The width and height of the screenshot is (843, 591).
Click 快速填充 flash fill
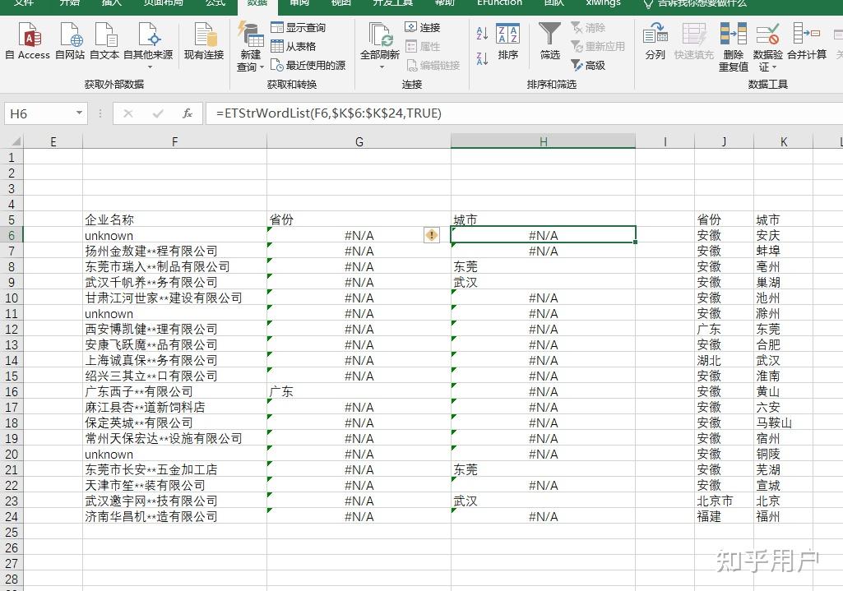pyautogui.click(x=693, y=41)
